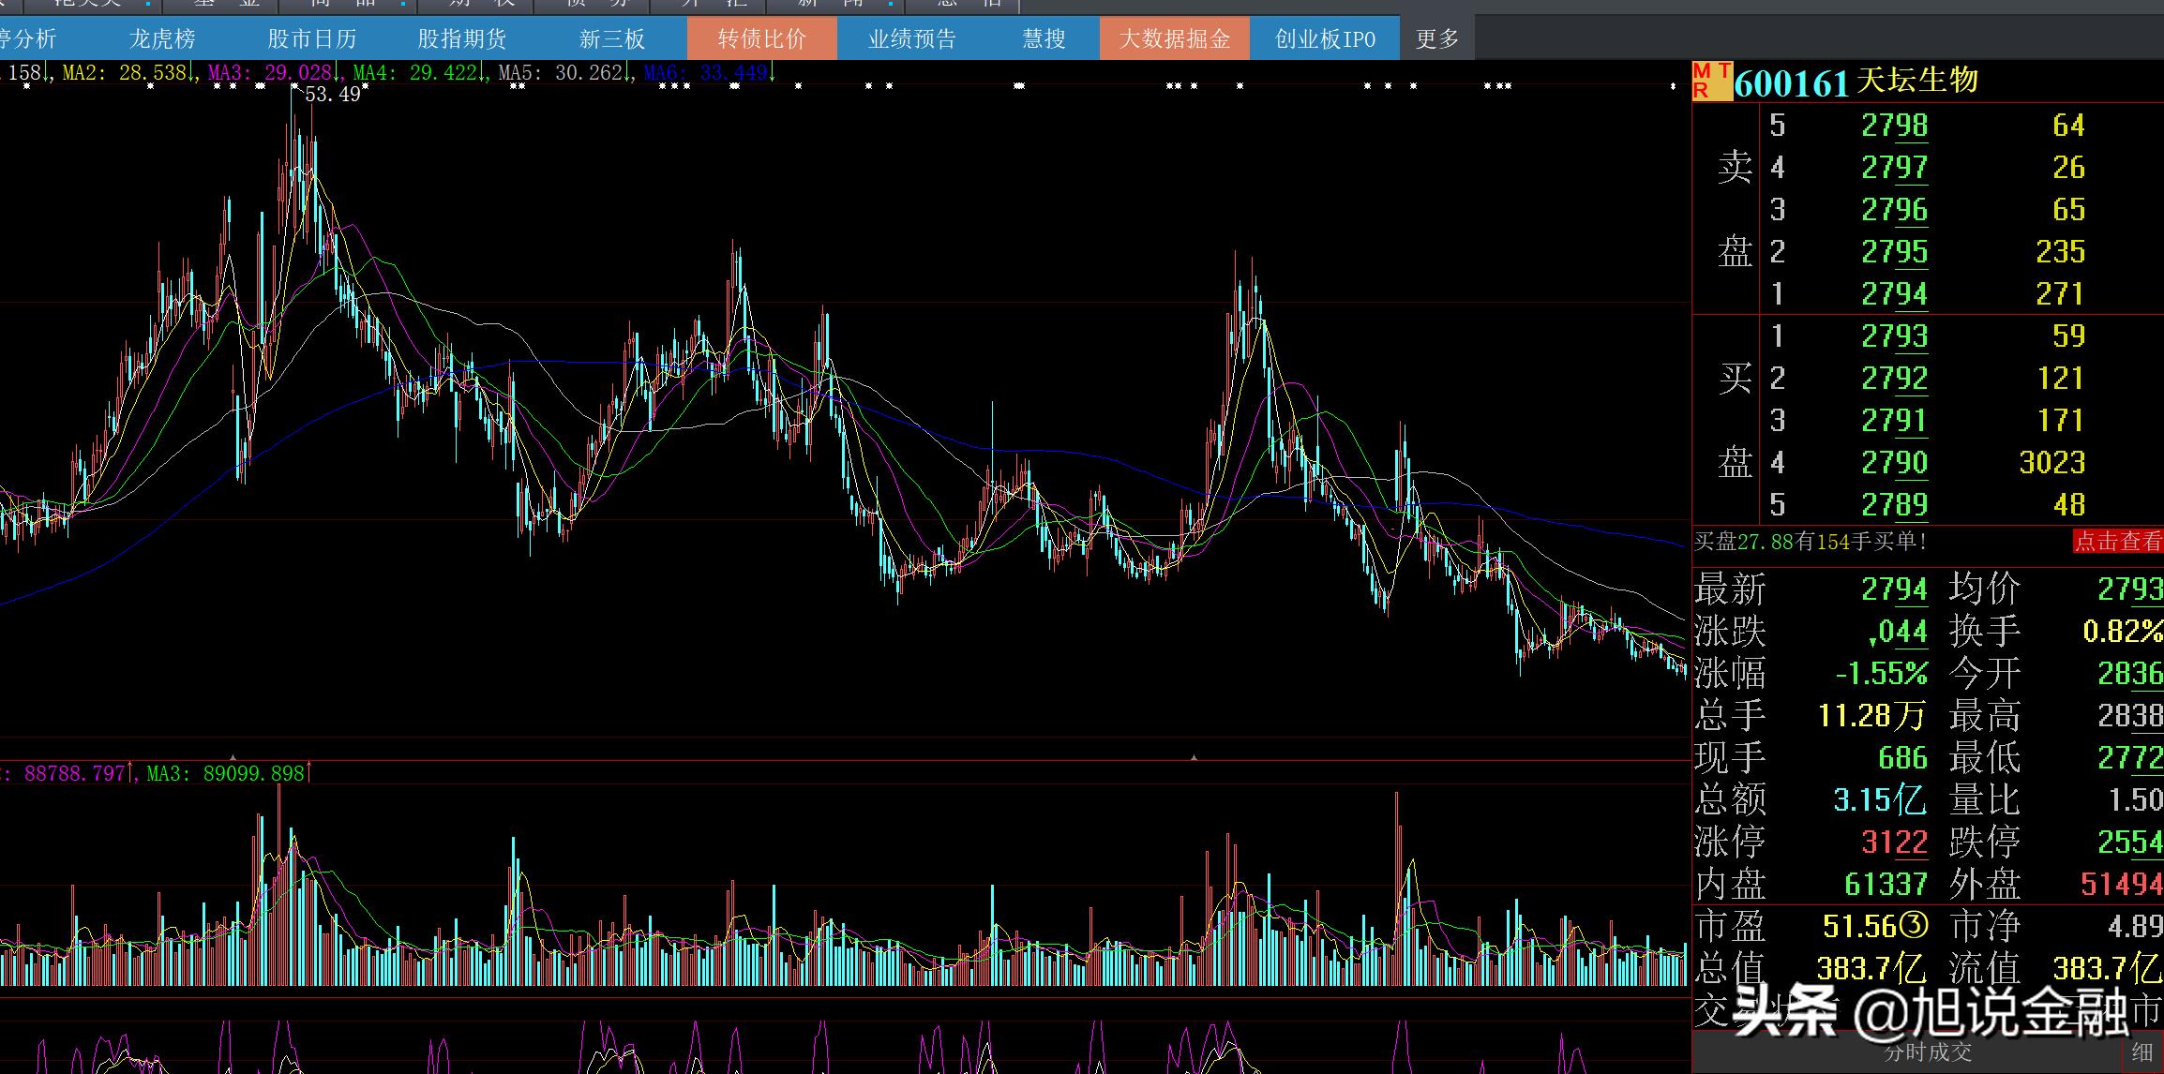The image size is (2164, 1074).
Task: Click the small triangle marker below the left K-line chart
Action: pos(233,756)
